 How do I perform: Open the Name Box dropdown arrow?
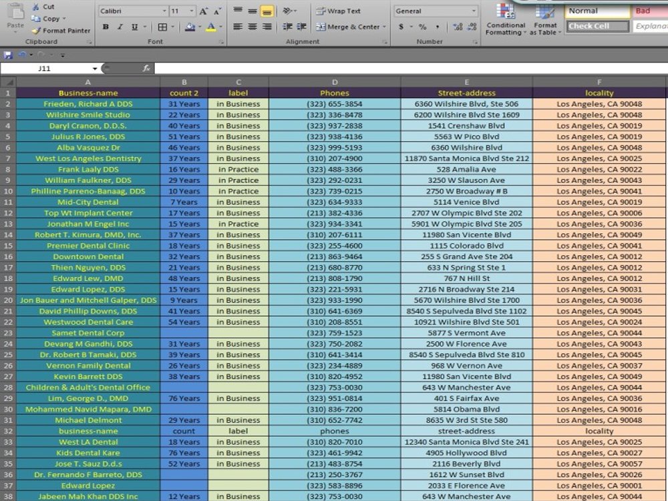click(x=95, y=69)
